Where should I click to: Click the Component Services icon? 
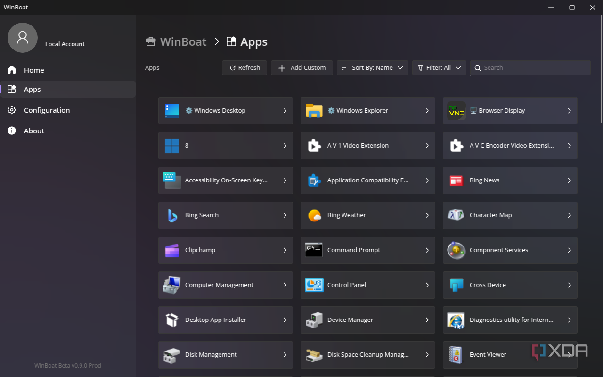click(x=456, y=250)
